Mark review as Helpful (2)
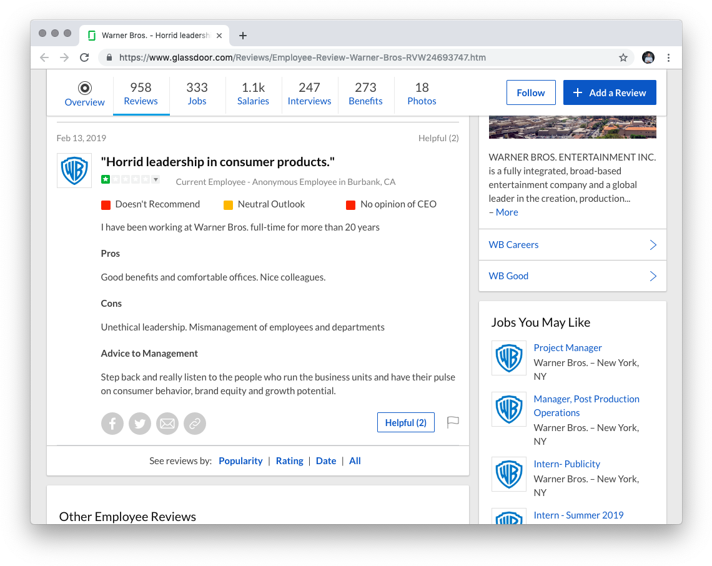 coord(405,423)
